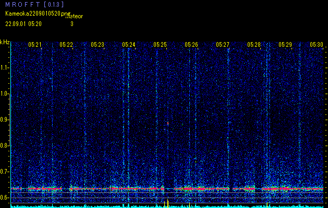Click the date stamp 22.09.01 05:20

pyautogui.click(x=23, y=24)
